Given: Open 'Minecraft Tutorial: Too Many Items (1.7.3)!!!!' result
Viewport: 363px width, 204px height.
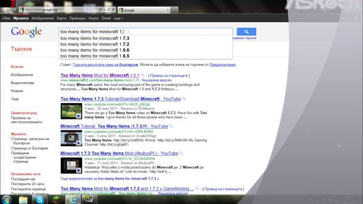Looking at the screenshot, I should click(114, 126).
